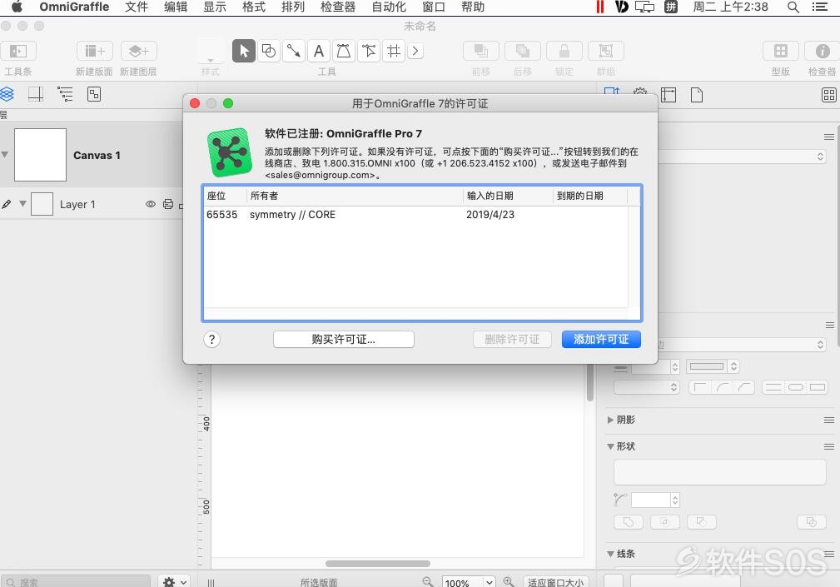The height and width of the screenshot is (587, 840).
Task: Switch sidebar to Outline view icon
Action: point(66,94)
